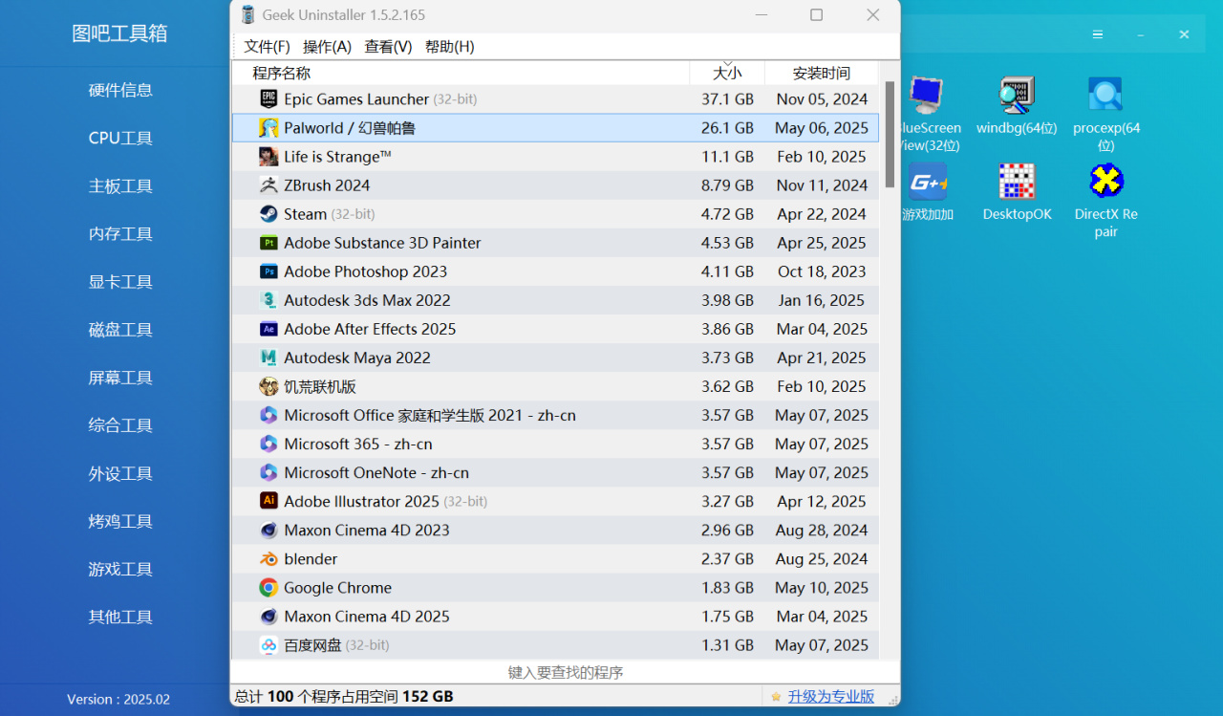Switch to 硬件信息 category in 图吧工具箱
The height and width of the screenshot is (716, 1223).
click(x=120, y=90)
